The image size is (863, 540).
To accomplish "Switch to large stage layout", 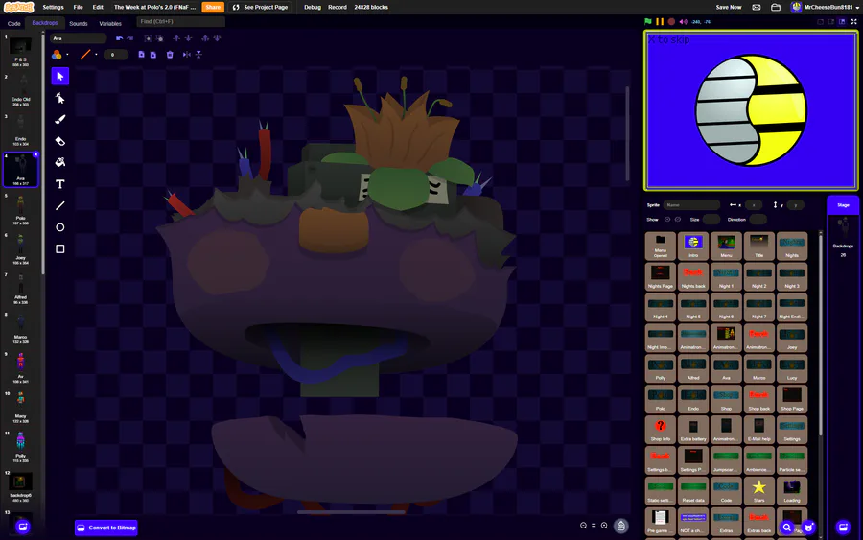I will tap(831, 21).
